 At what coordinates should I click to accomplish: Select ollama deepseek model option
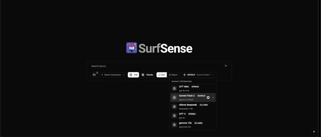point(193,107)
